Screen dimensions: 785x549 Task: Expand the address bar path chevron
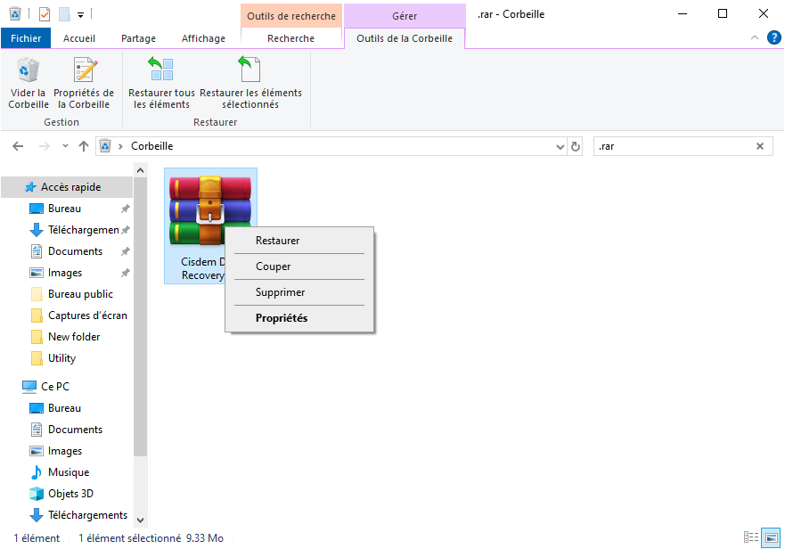pyautogui.click(x=120, y=146)
